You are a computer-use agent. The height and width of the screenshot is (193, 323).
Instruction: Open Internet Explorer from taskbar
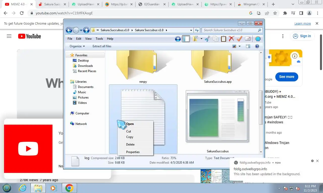coord(23,188)
